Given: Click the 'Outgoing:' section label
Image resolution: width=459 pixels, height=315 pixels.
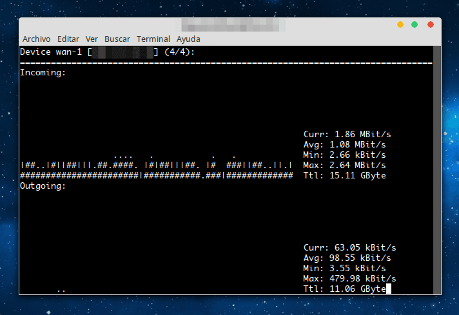Looking at the screenshot, I should coord(43,186).
